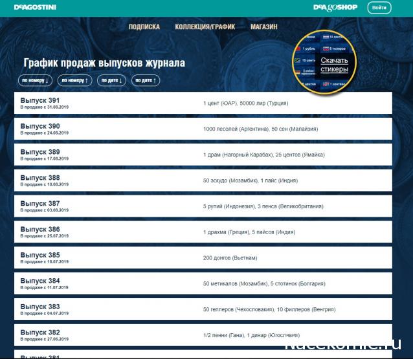Open the DeAgoShop logo link

coord(335,7)
